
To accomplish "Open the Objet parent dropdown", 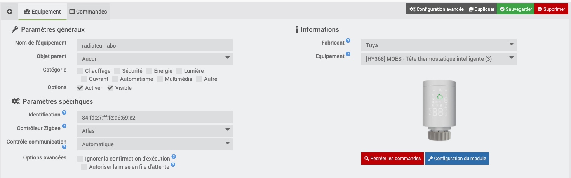I will click(x=155, y=59).
